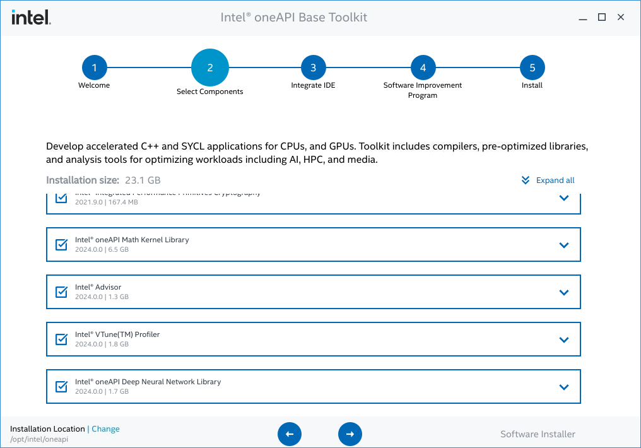Viewport: 641px width, 448px height.
Task: Expand Math Kernel Library details chevron
Action: [x=564, y=245]
